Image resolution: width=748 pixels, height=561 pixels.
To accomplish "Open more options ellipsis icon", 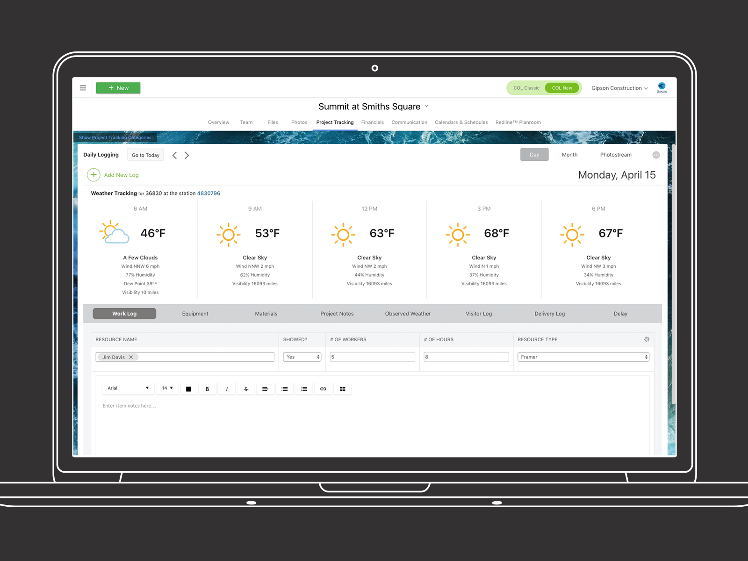I will [656, 155].
